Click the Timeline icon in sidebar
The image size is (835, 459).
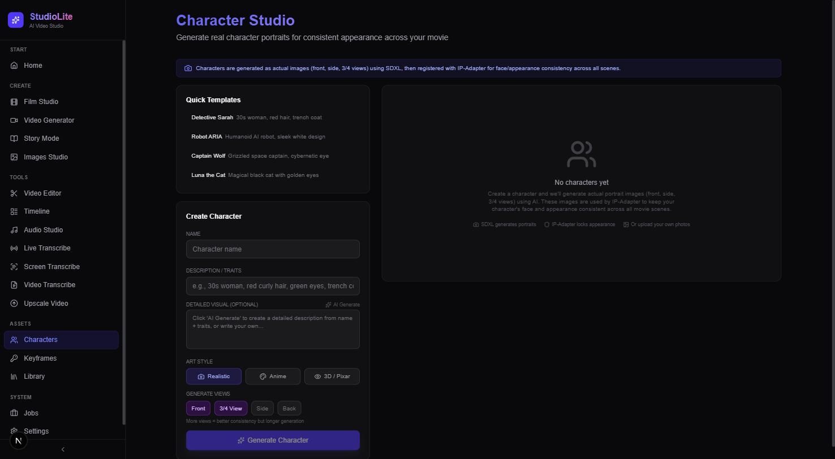pos(14,211)
